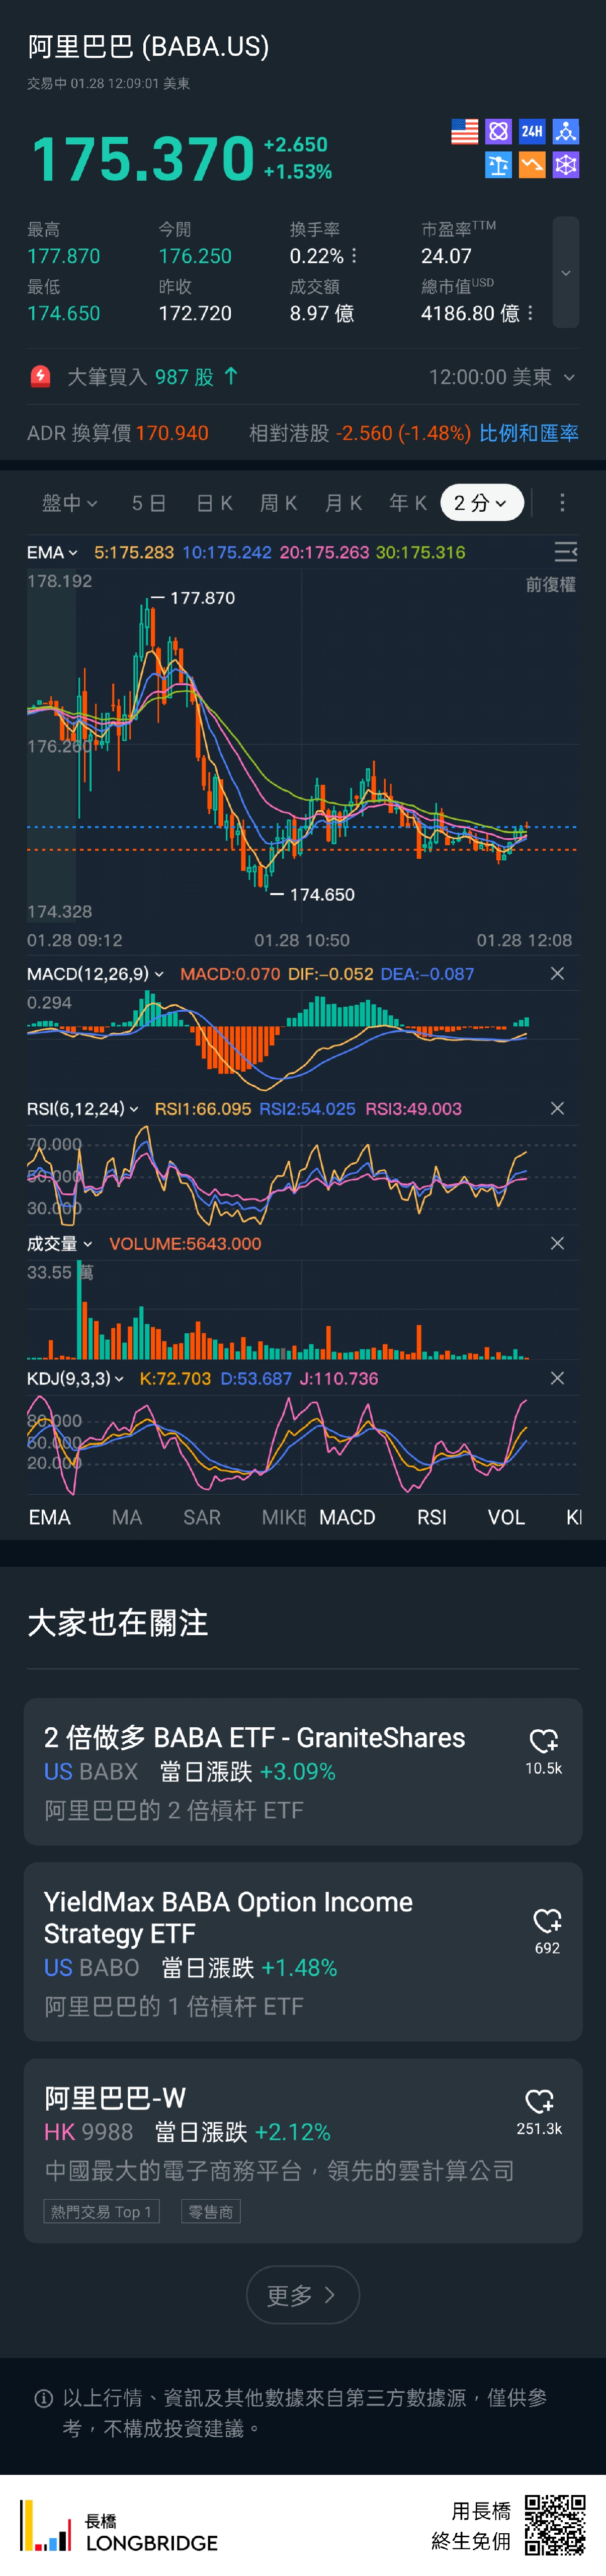This screenshot has height=2576, width=606.
Task: Open the chart three-dot more options
Action: (562, 502)
